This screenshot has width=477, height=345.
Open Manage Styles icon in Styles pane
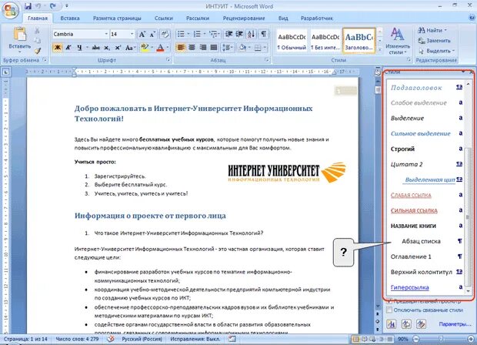421,324
